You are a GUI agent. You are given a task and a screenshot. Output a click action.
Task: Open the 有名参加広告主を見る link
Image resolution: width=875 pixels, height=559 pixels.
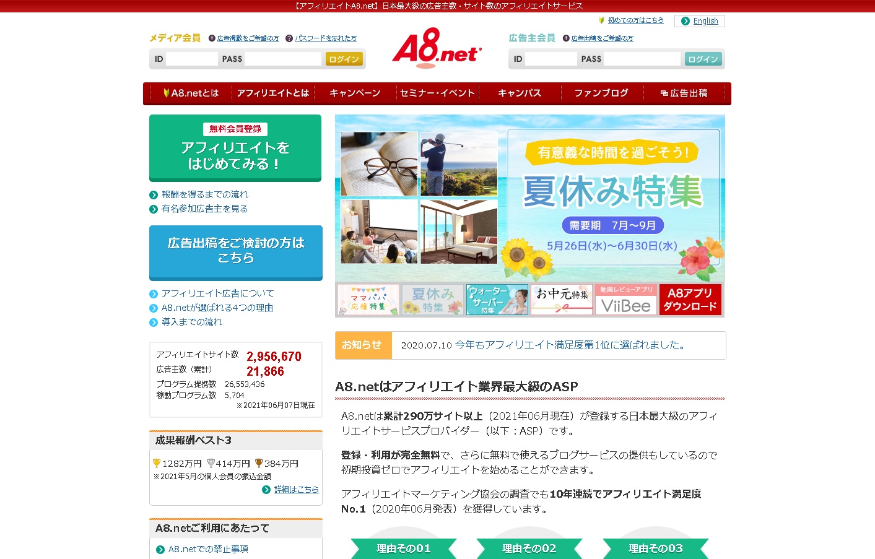205,209
